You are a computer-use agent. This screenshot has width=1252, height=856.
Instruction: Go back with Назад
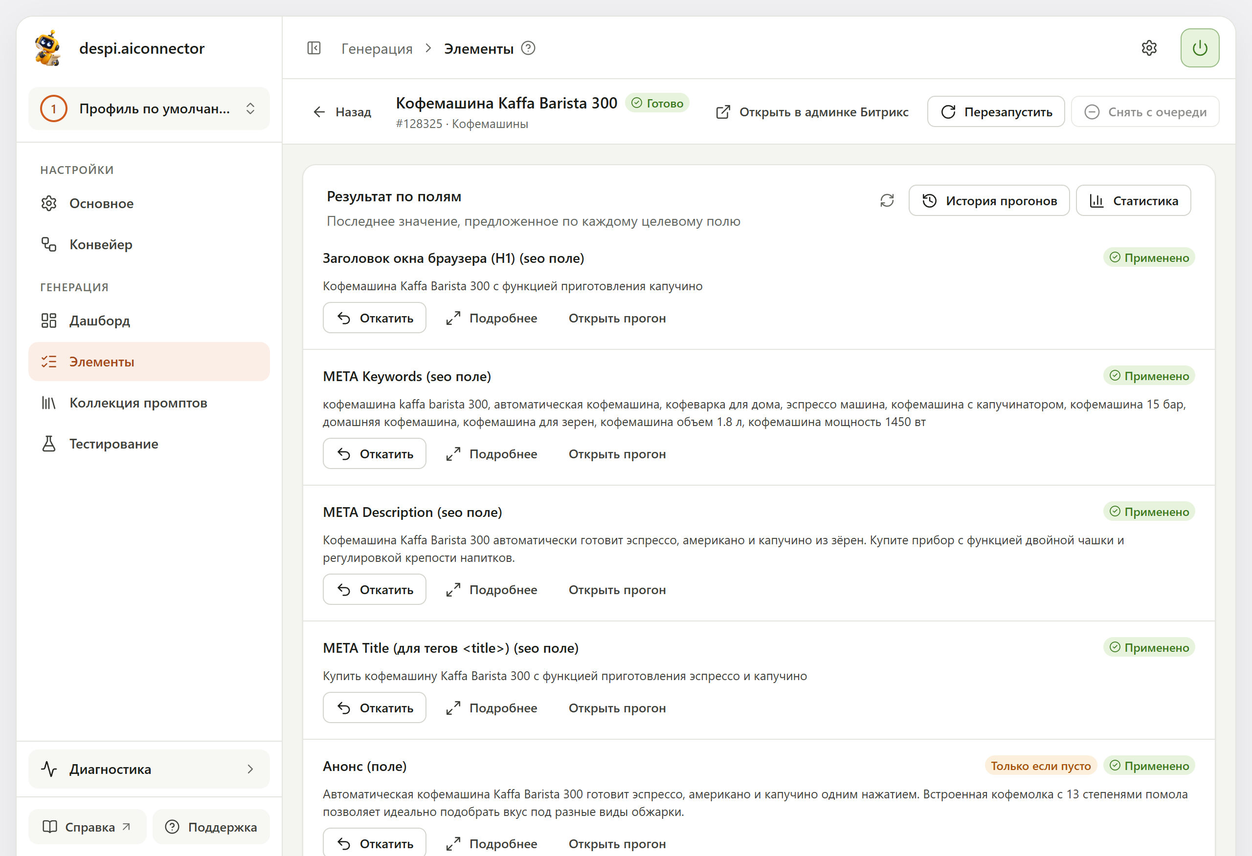pyautogui.click(x=342, y=112)
